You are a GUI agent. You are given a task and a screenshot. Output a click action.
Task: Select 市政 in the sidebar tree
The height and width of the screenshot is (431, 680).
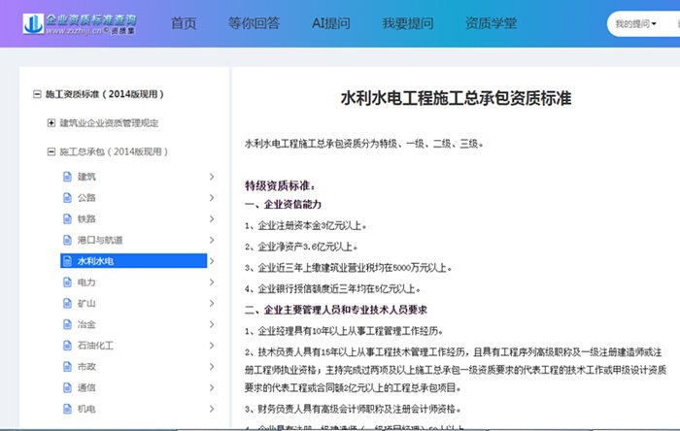point(86,367)
